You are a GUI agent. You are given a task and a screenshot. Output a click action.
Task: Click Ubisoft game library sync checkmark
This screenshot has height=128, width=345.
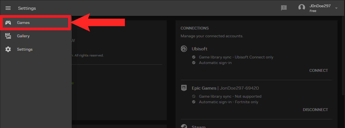tap(194, 57)
